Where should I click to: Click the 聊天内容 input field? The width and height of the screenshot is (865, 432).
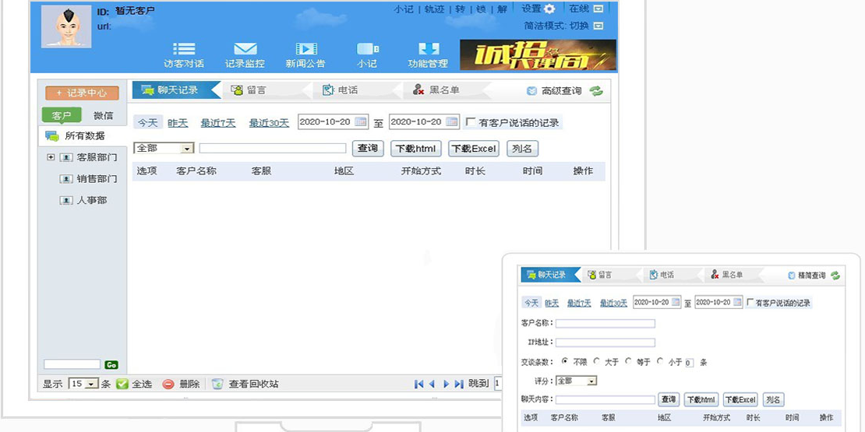point(605,400)
